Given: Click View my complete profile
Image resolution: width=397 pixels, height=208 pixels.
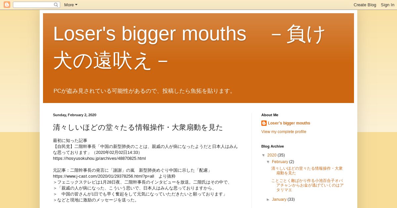Looking at the screenshot, I should coord(284,132).
